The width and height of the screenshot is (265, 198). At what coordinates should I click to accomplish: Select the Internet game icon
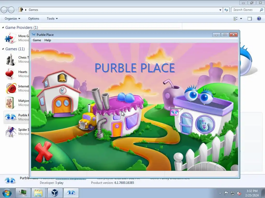[x=11, y=88]
